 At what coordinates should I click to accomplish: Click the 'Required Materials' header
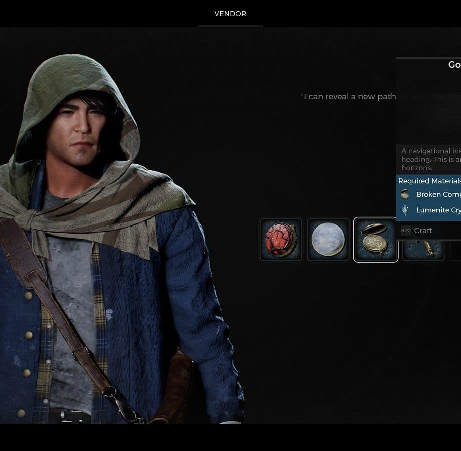tap(429, 181)
